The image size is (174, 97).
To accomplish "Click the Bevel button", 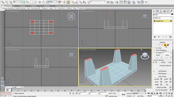I will pyautogui.click(x=157, y=82).
